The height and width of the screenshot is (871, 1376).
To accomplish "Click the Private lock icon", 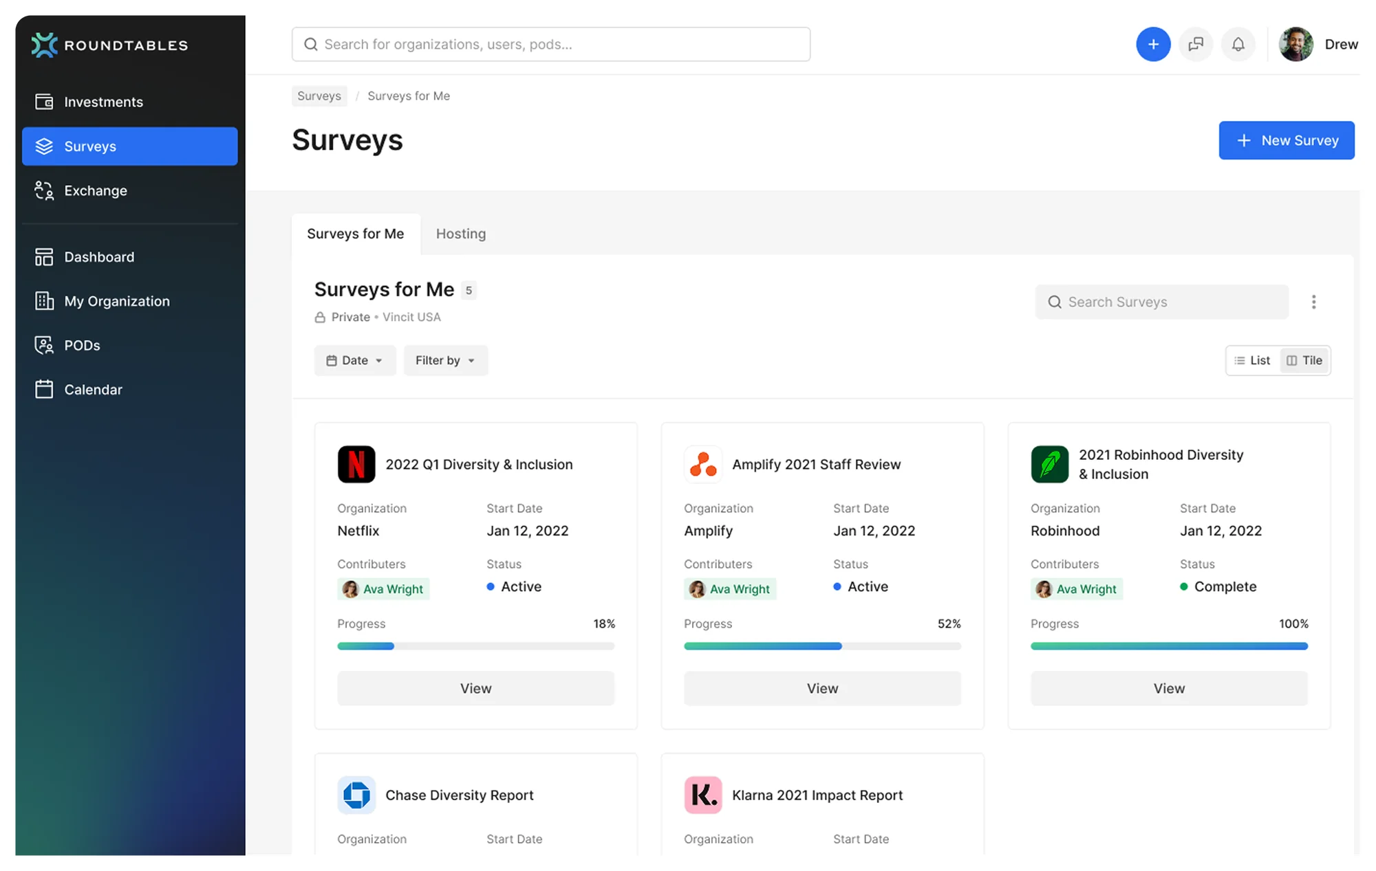I will coord(320,317).
